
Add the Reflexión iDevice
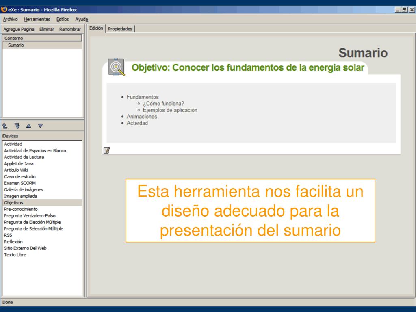click(x=42, y=241)
